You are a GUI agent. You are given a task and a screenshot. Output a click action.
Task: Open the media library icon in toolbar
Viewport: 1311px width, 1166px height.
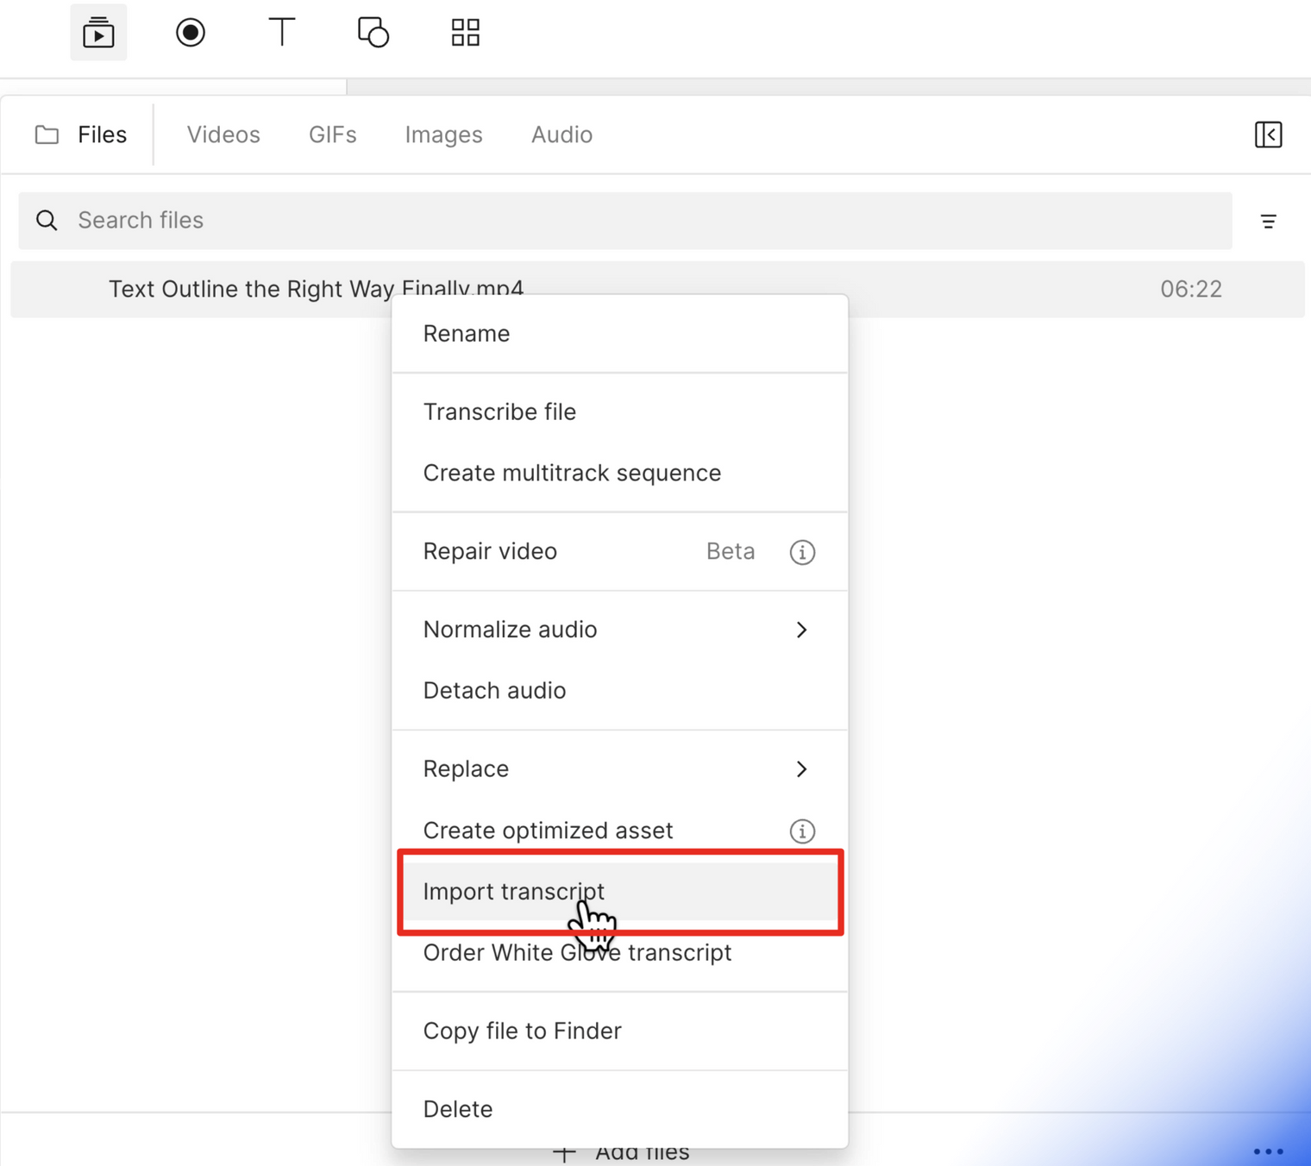[98, 33]
